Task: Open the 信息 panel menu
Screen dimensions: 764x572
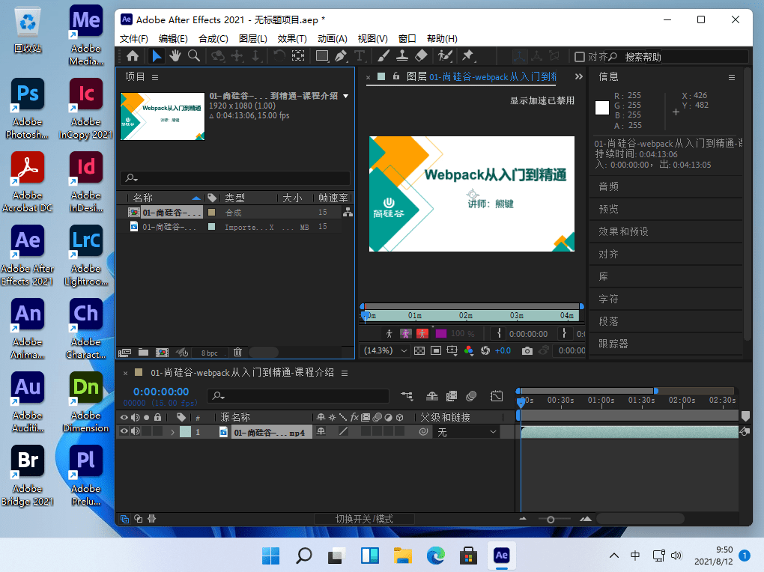Action: [x=731, y=77]
